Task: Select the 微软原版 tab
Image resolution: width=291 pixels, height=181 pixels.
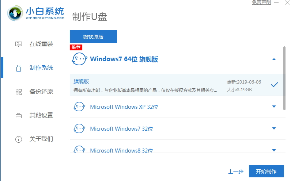Action: coord(93,36)
